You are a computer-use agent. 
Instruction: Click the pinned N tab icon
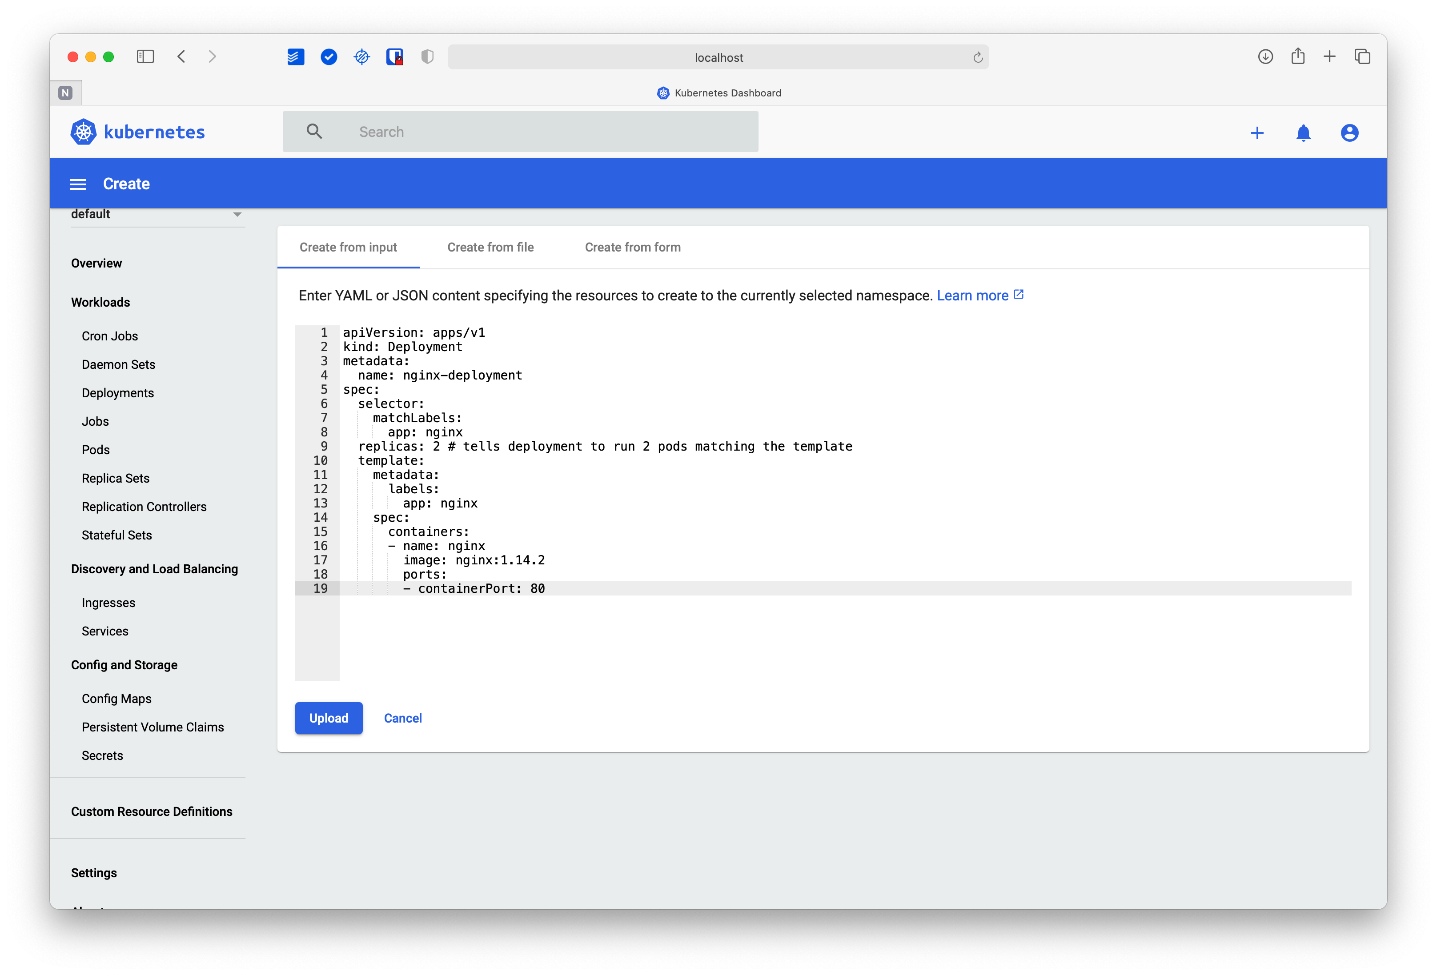tap(65, 93)
